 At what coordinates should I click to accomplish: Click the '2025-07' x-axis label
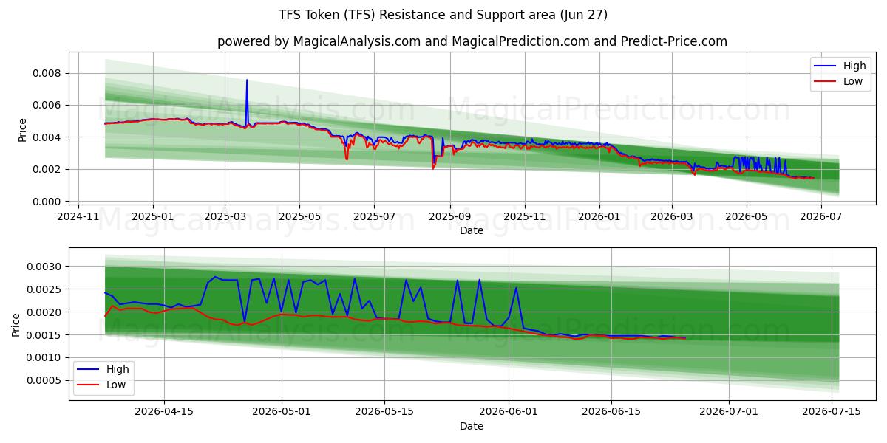pyautogui.click(x=374, y=217)
